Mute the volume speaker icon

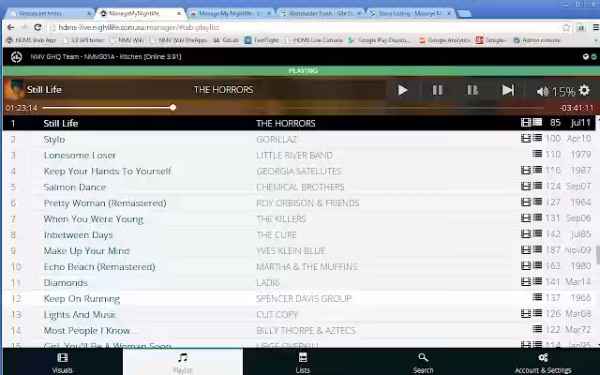click(543, 92)
